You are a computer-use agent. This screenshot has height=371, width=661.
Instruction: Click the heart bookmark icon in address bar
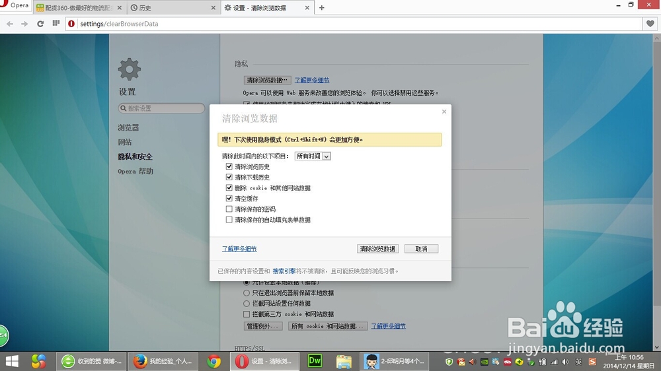coord(650,24)
